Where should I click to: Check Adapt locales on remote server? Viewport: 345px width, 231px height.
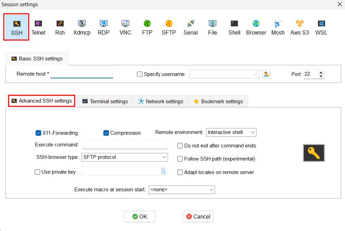[x=180, y=172]
